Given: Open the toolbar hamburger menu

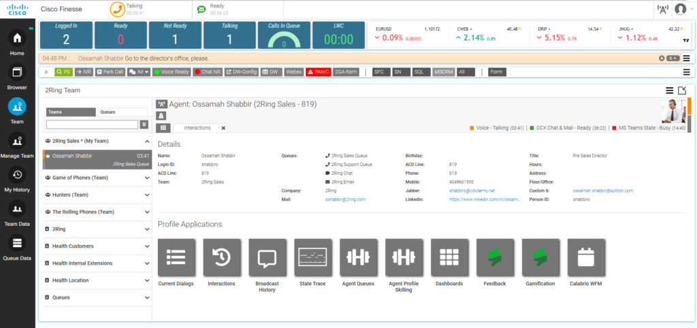Looking at the screenshot, I should tap(686, 72).
